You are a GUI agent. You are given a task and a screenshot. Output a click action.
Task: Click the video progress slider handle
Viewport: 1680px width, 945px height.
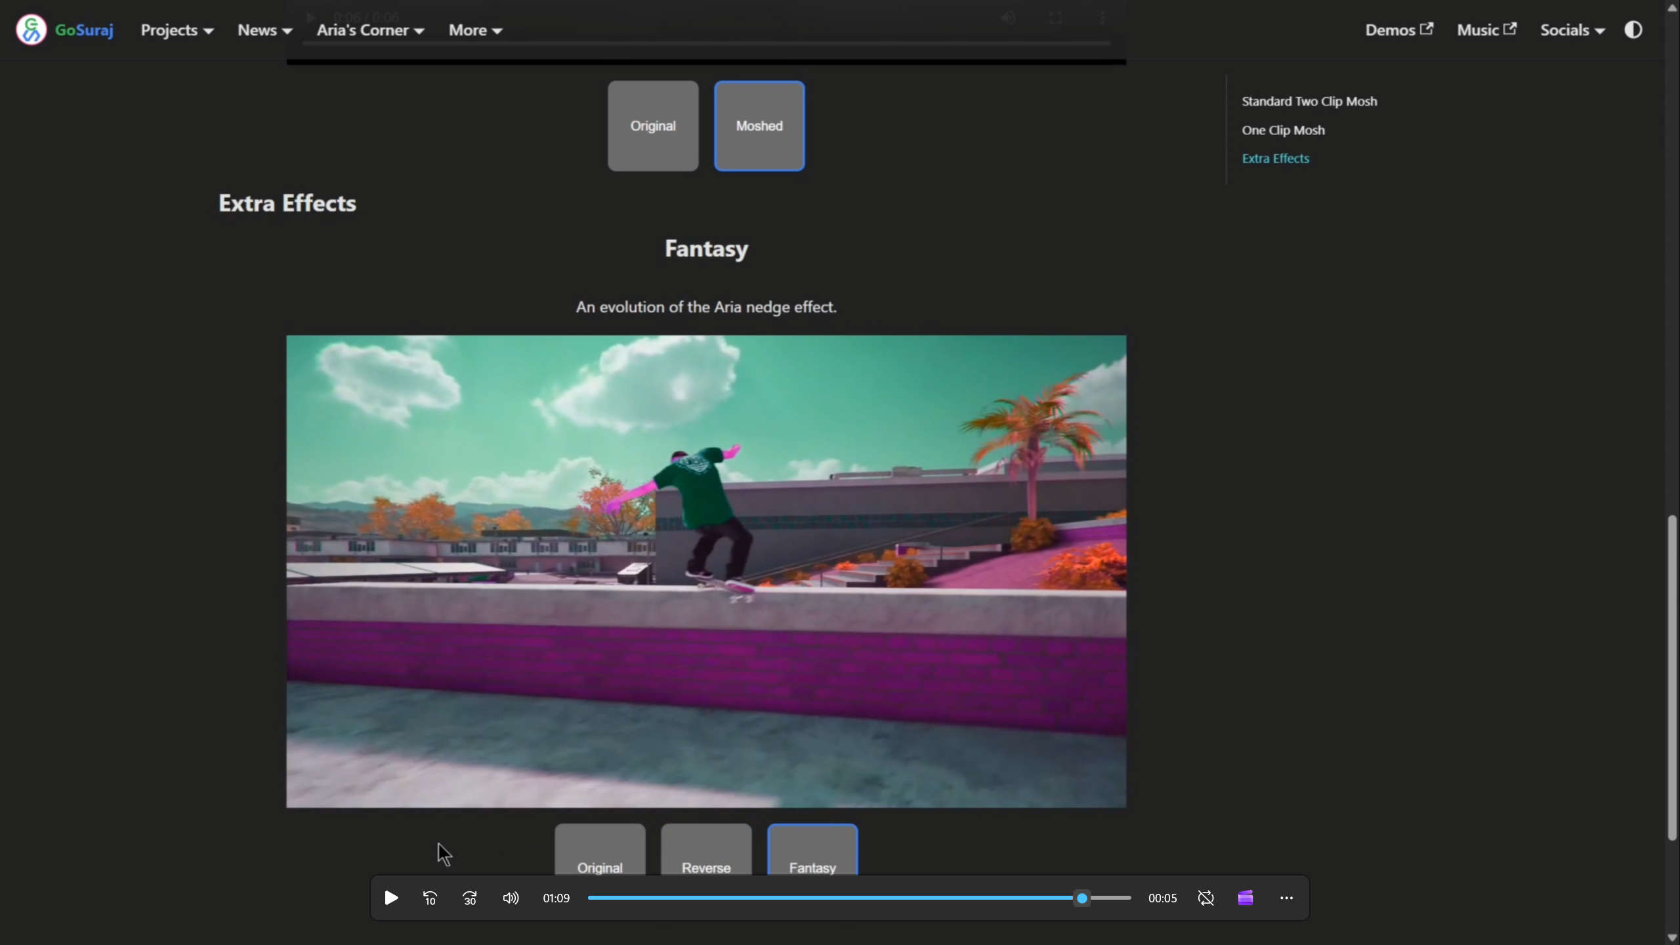(1082, 898)
